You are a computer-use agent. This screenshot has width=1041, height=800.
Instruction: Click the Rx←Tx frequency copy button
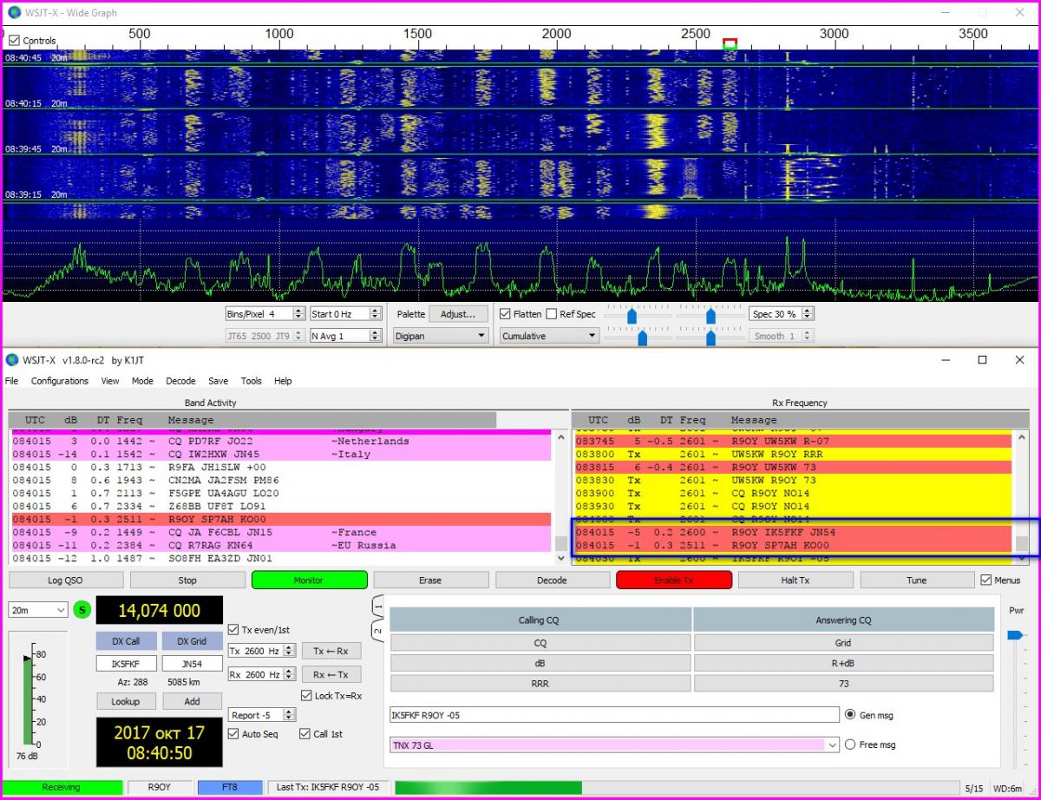pos(331,674)
